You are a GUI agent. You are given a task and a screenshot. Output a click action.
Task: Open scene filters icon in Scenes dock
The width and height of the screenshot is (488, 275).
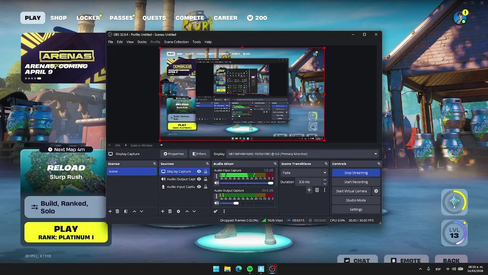click(x=126, y=211)
